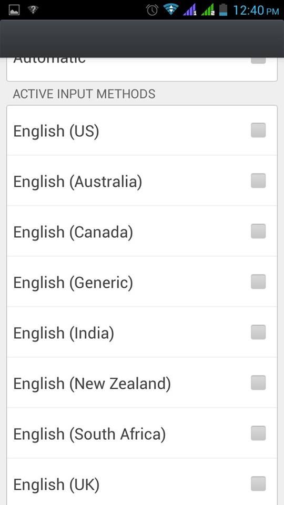The image size is (284, 505).
Task: Tap the SIM 2 signal strength icon
Action: click(208, 10)
